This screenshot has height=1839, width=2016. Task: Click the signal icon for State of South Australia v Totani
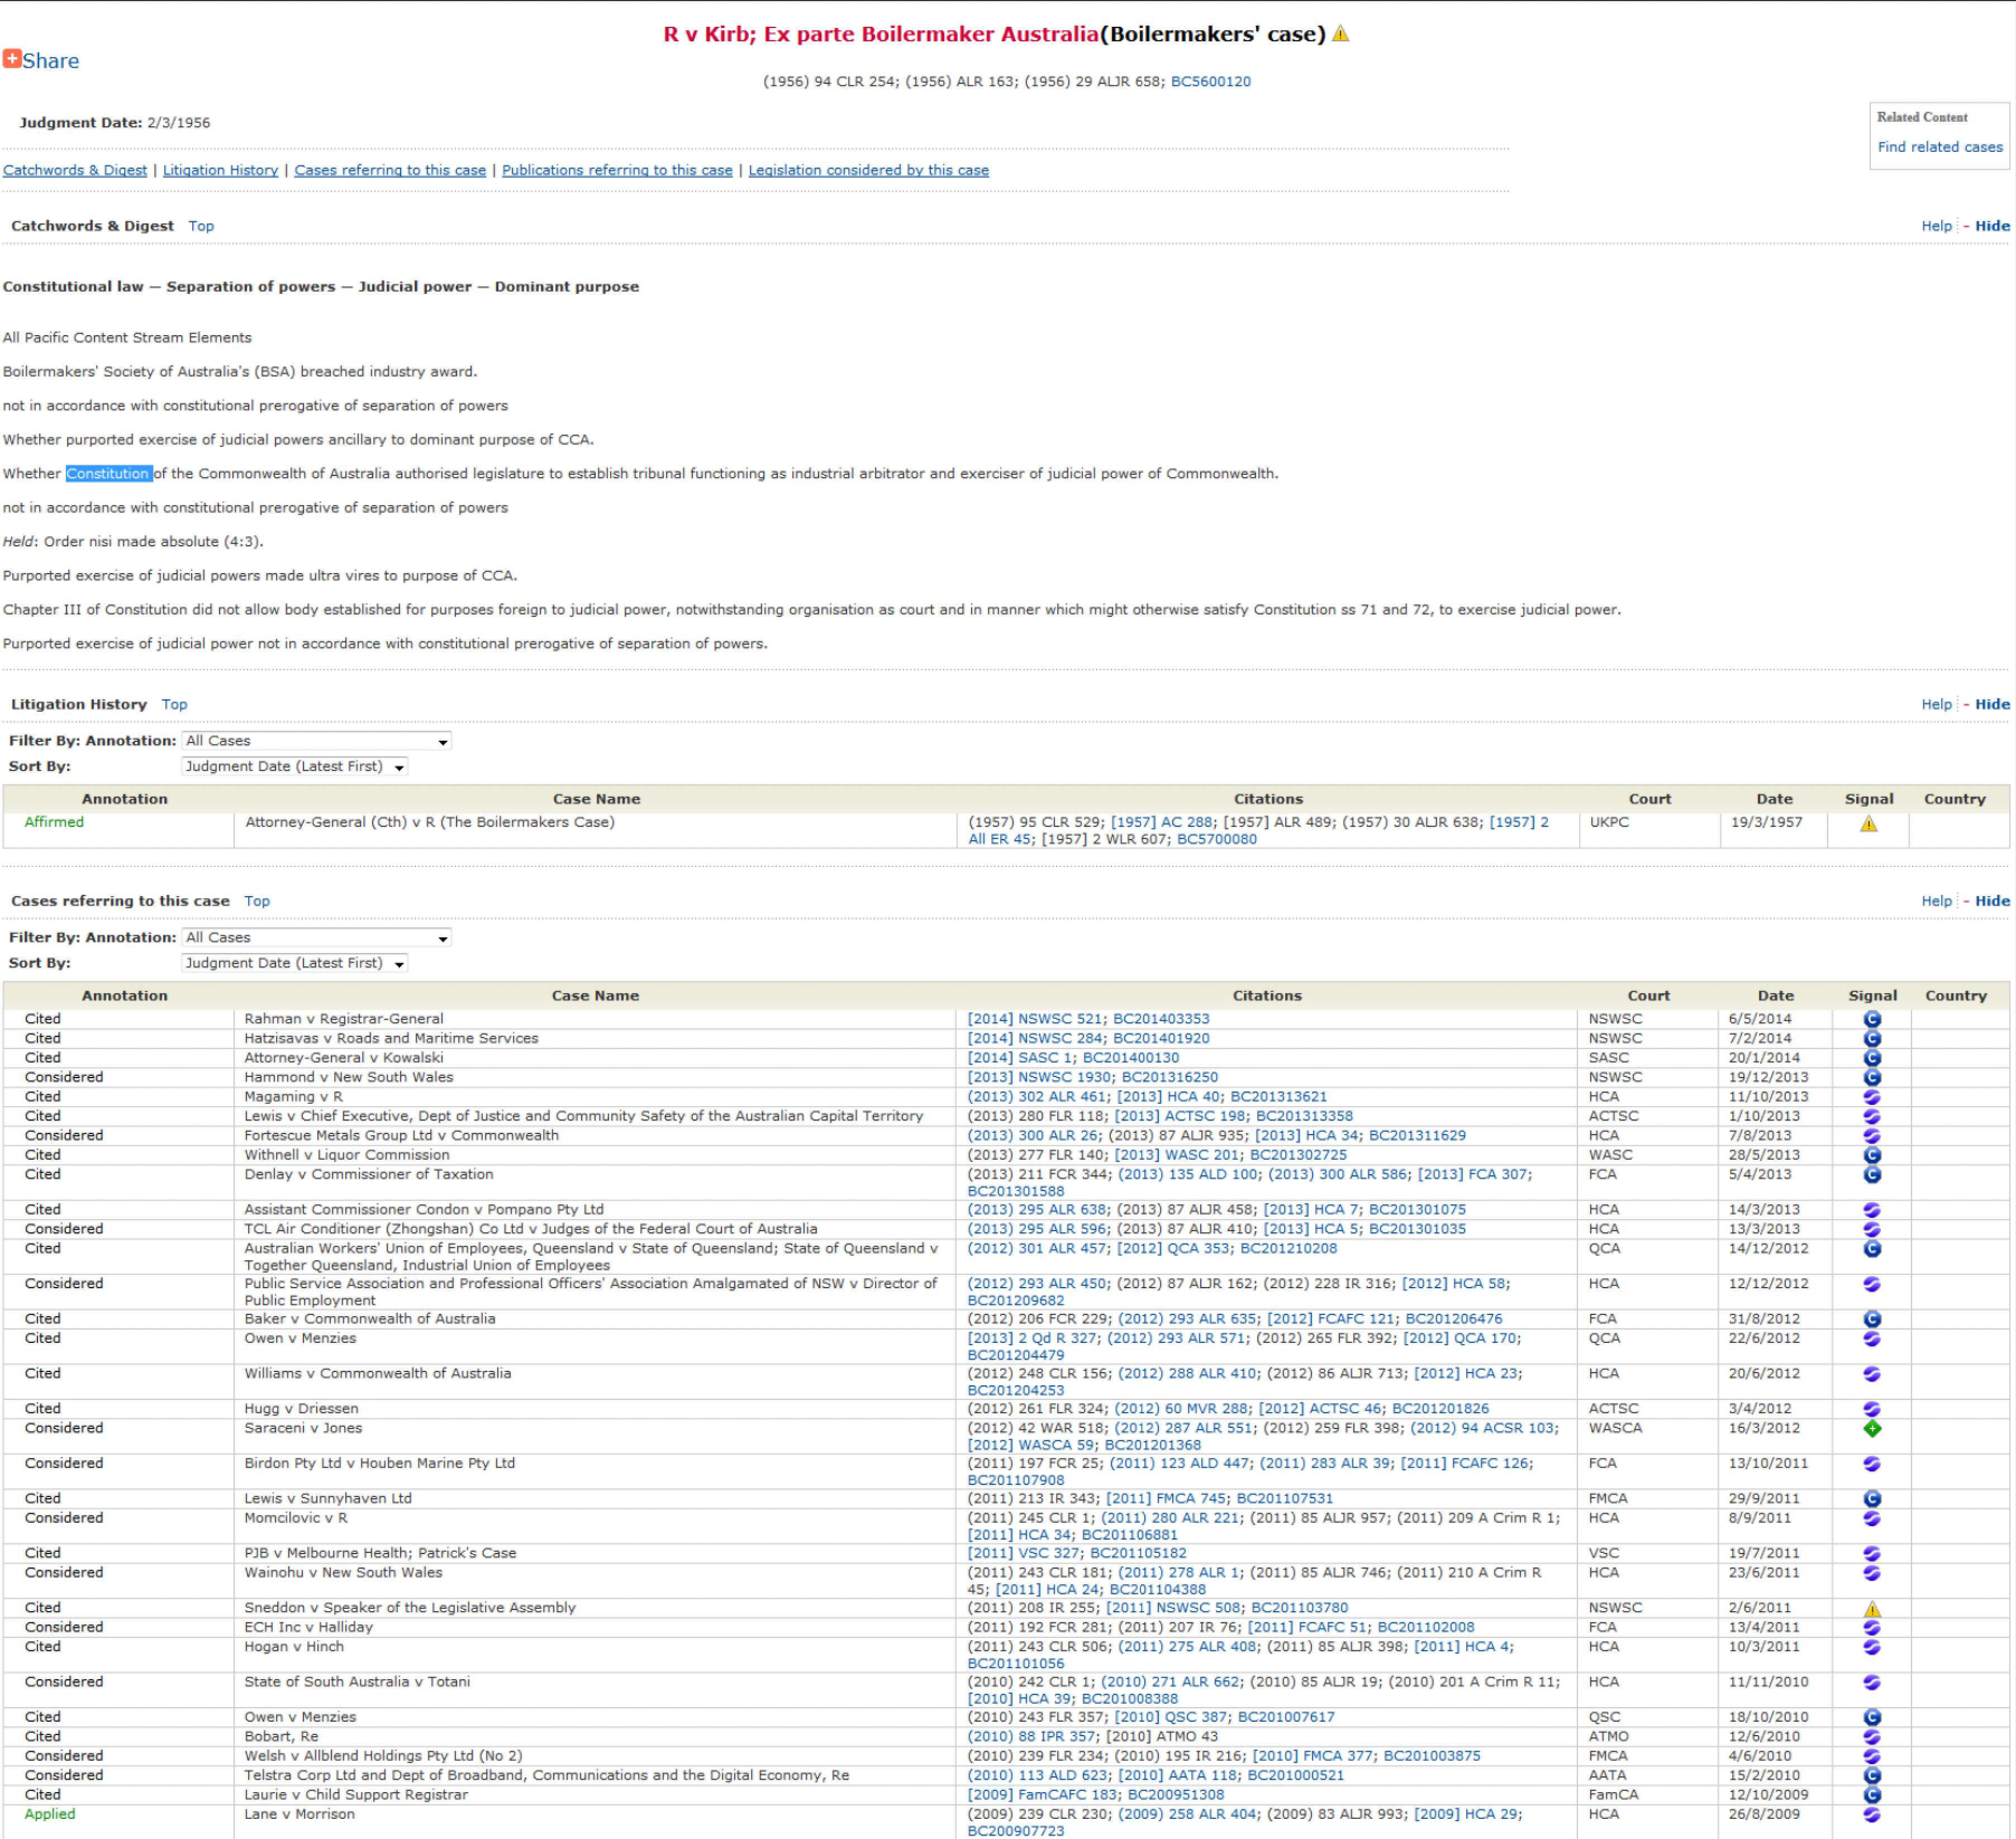point(1872,1683)
